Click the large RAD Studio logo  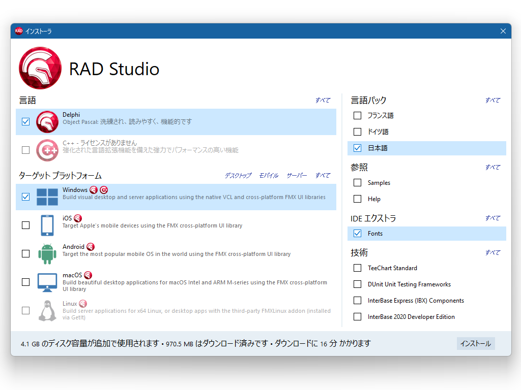click(40, 68)
